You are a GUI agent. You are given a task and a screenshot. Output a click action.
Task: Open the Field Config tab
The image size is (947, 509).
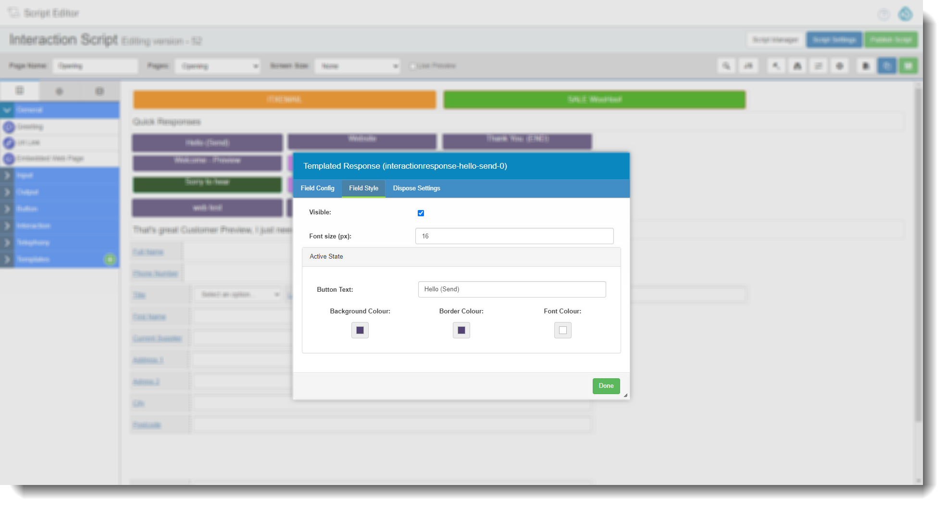(x=318, y=188)
